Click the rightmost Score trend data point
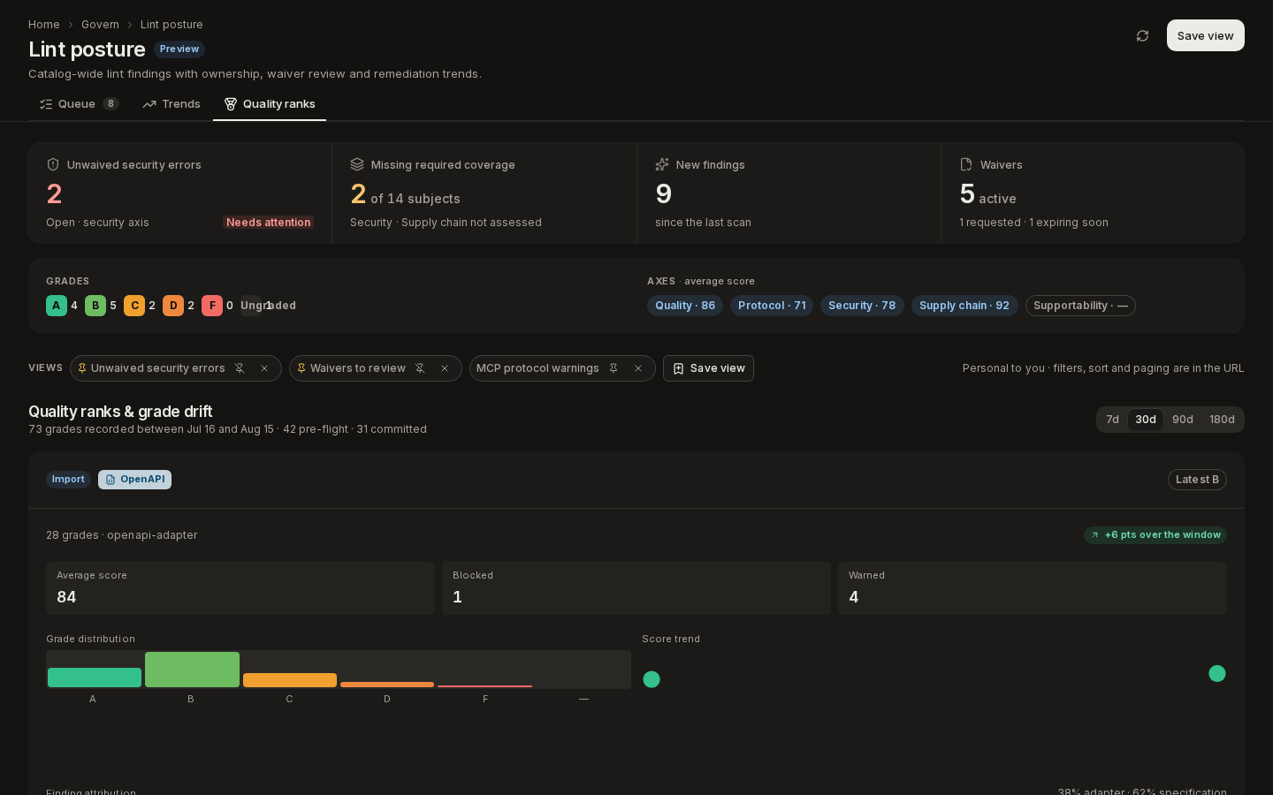 coord(1217,674)
